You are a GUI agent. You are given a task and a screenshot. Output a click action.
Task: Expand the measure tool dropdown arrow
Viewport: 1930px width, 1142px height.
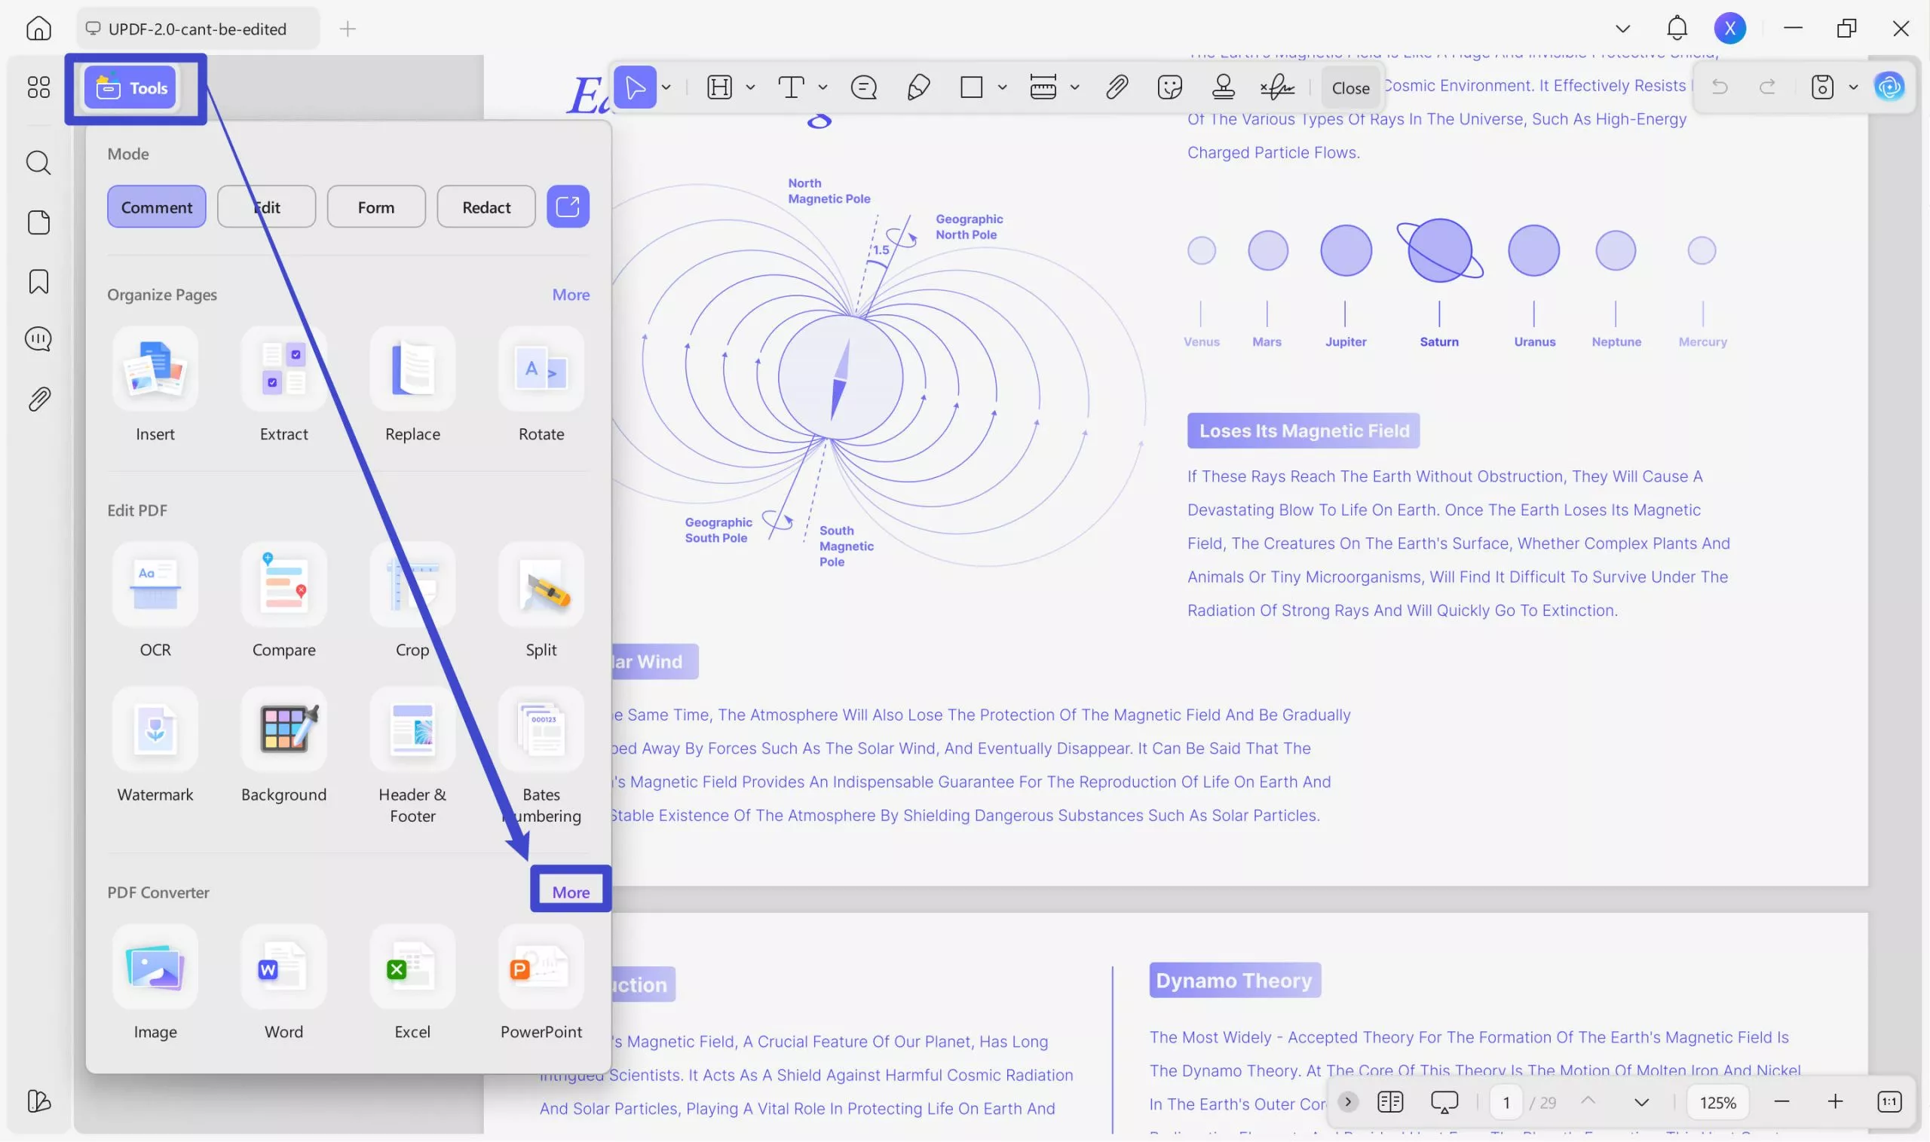coord(1074,87)
